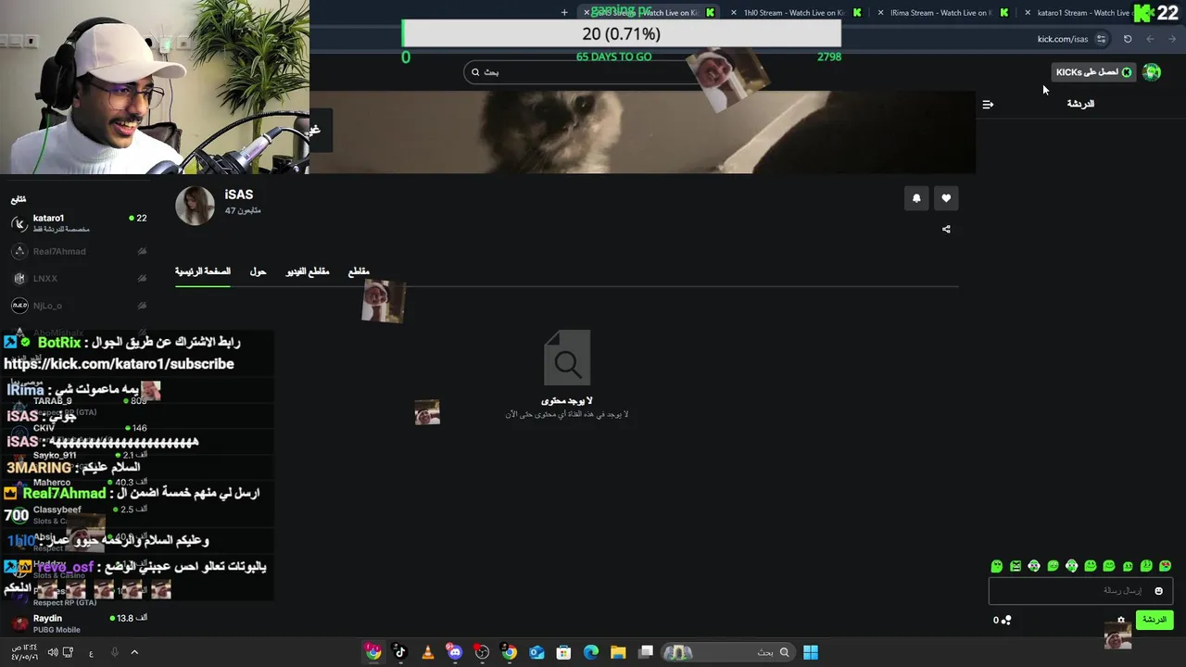Screen dimensions: 1186x667
Task: Insert the leftmost green ghost emote
Action: 997,566
